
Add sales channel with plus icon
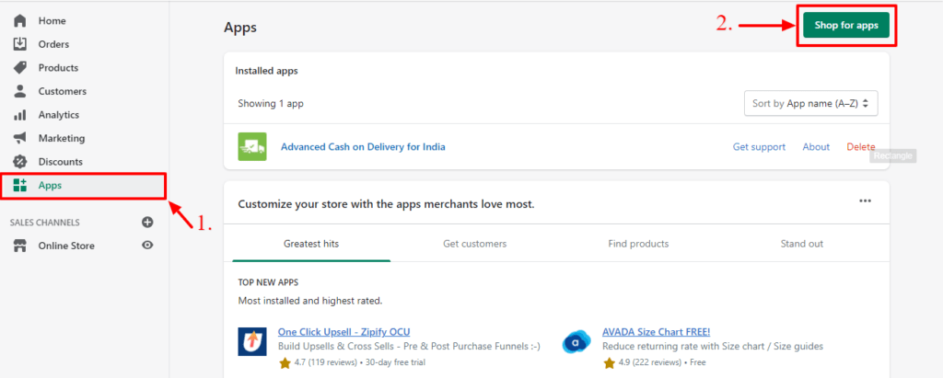[147, 223]
